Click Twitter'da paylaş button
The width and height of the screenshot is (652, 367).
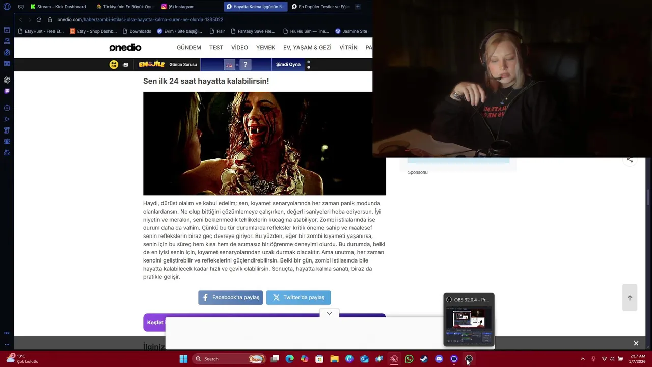click(x=298, y=297)
